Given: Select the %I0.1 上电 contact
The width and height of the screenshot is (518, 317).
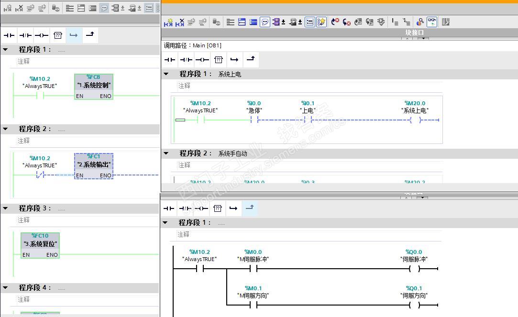Looking at the screenshot, I should pyautogui.click(x=308, y=120).
